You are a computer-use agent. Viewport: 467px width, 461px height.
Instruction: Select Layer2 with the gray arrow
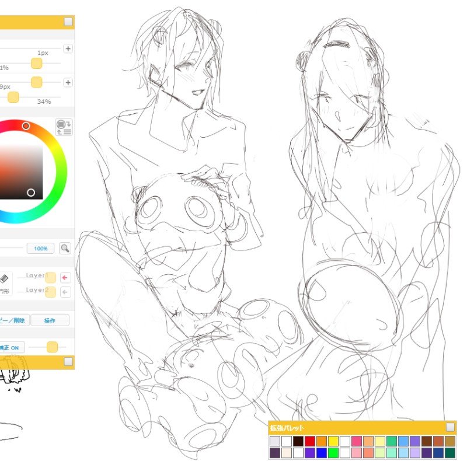click(65, 292)
